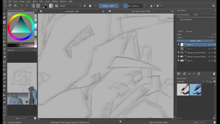This screenshot has height=124, width=220.
Task: Open the Brush Smoothing dropdown
Action: (x=204, y=14)
